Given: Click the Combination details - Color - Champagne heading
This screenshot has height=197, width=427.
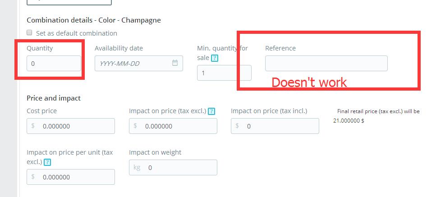Looking at the screenshot, I should pyautogui.click(x=94, y=20).
